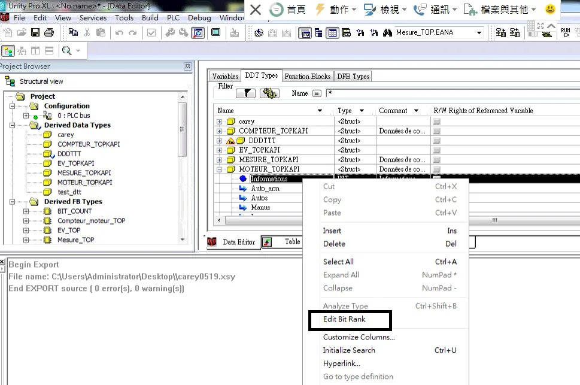Screen dimensions: 580x385
Task: Open the Tools menu
Action: (124, 18)
